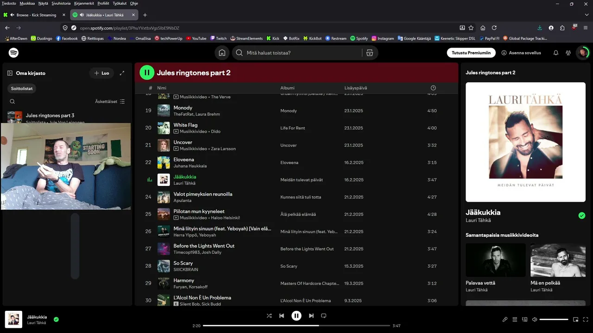Image resolution: width=593 pixels, height=333 pixels.
Task: Toggle the saved check beside Jääkukkia in right panel
Action: 582,216
